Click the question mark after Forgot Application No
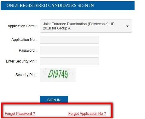 (x=105, y=114)
